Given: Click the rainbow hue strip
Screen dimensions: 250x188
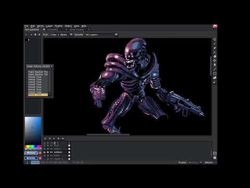Looking at the screenshot, I should pos(33,146).
